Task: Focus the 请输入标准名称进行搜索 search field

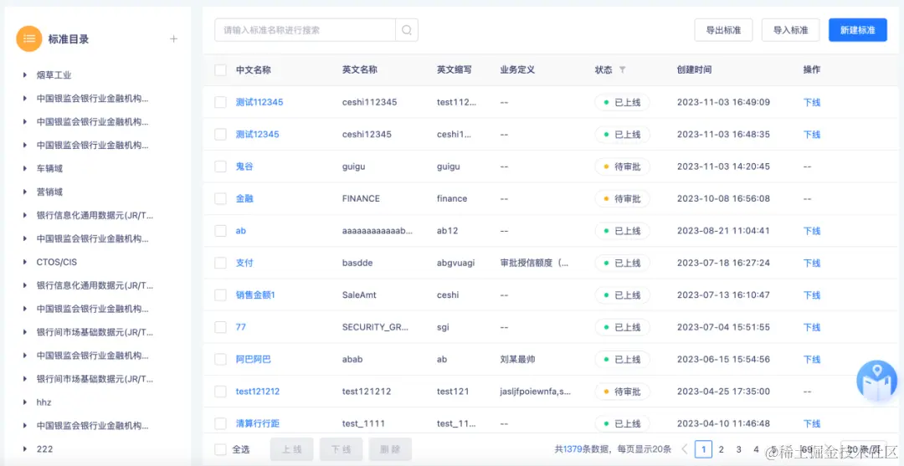Action: click(305, 30)
